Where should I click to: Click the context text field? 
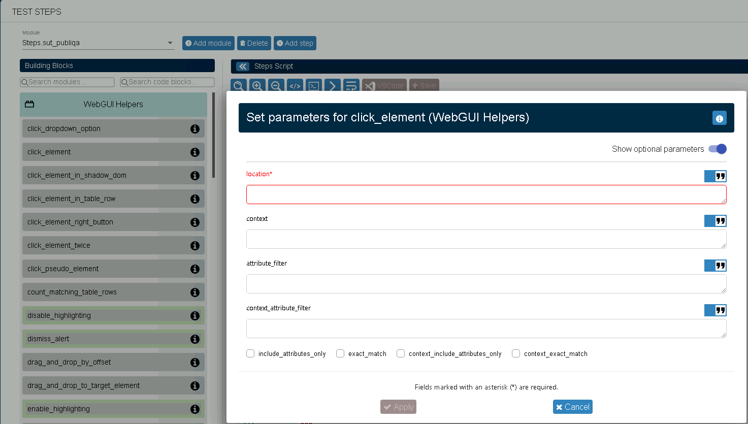pos(486,239)
